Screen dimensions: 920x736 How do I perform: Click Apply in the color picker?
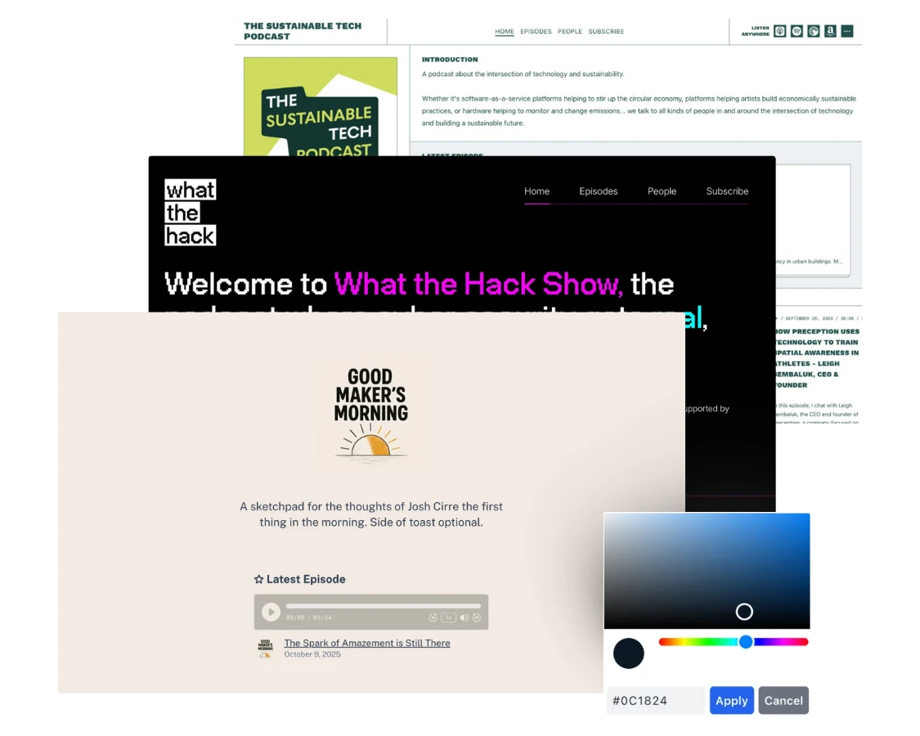[x=732, y=700]
